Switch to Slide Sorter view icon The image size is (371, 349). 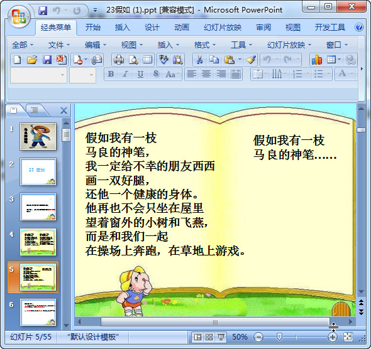click(x=209, y=337)
